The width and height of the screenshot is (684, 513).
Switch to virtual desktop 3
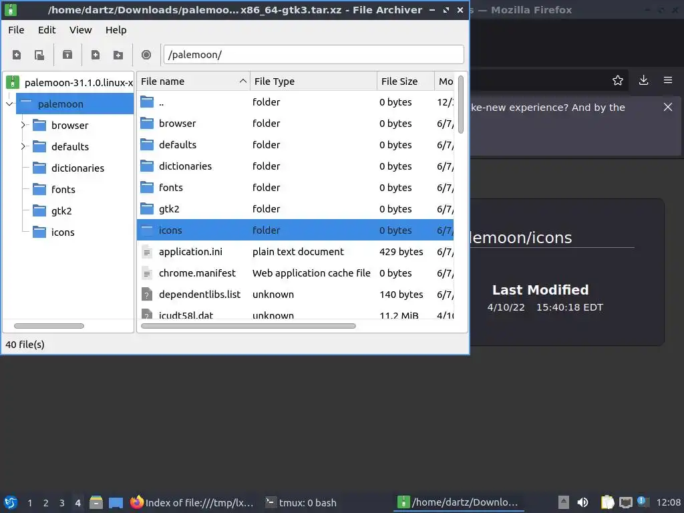tap(62, 502)
